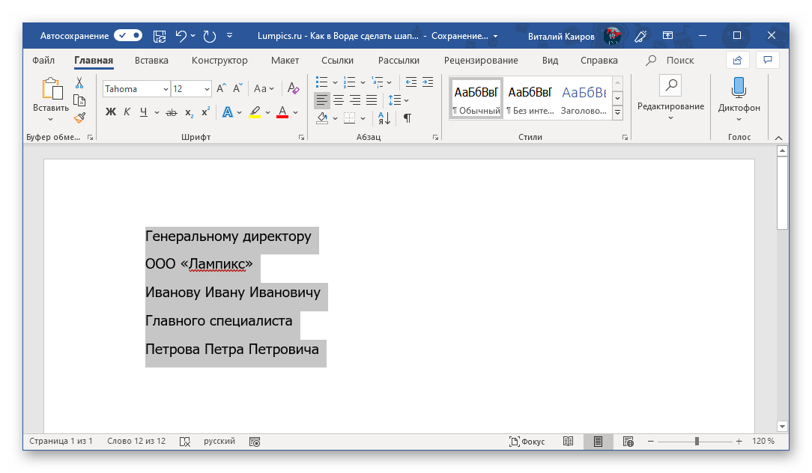The height and width of the screenshot is (473, 812).
Task: Show paragraph marks with the pilcrow icon
Action: tap(407, 118)
